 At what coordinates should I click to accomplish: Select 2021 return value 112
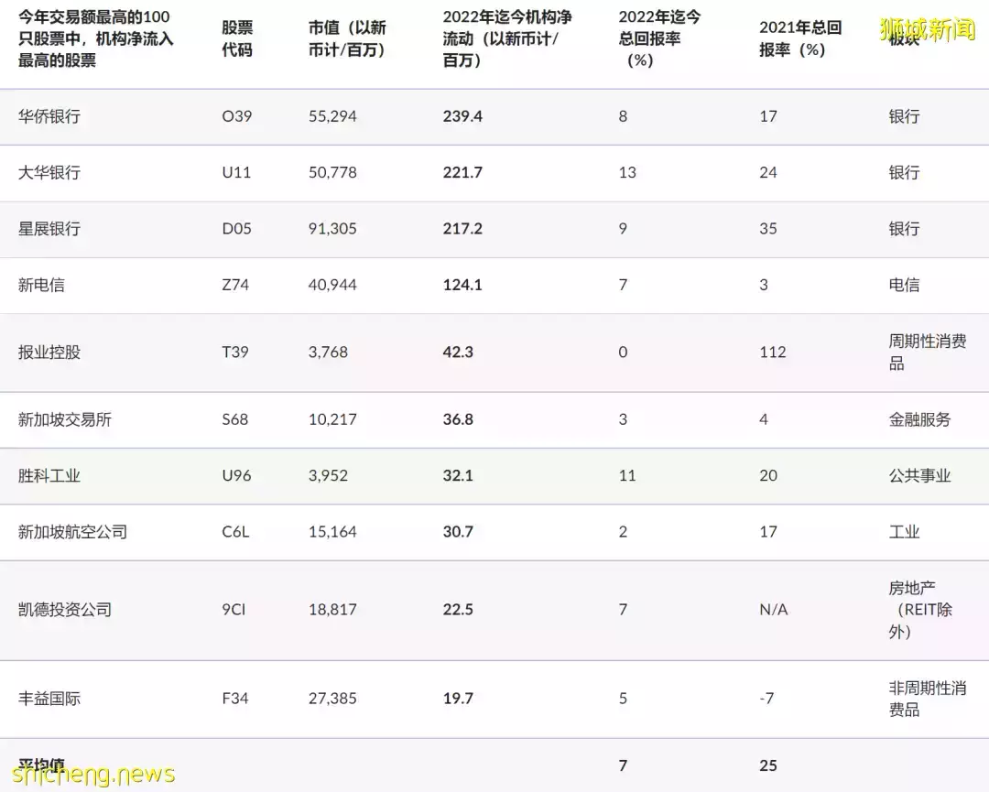coord(773,353)
